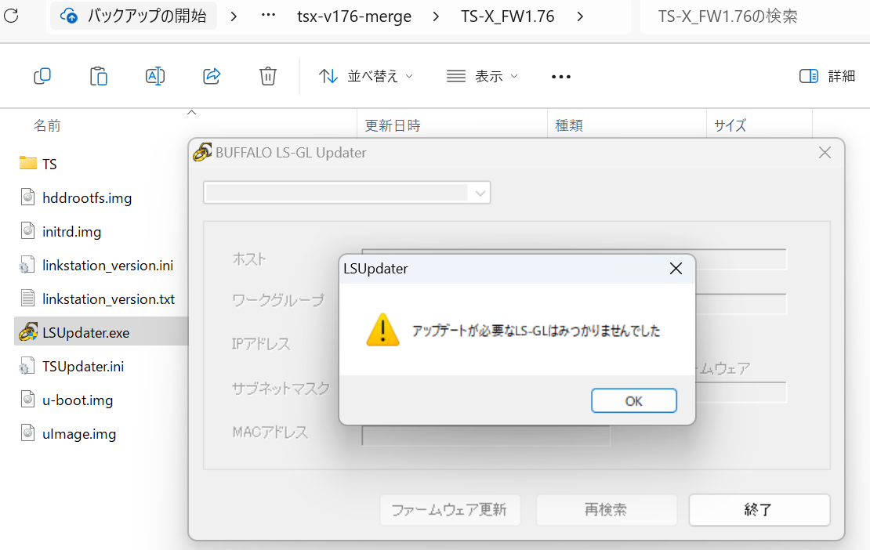Close the BUFFALO LS-GL Updater window
The image size is (870, 550).
(x=825, y=153)
